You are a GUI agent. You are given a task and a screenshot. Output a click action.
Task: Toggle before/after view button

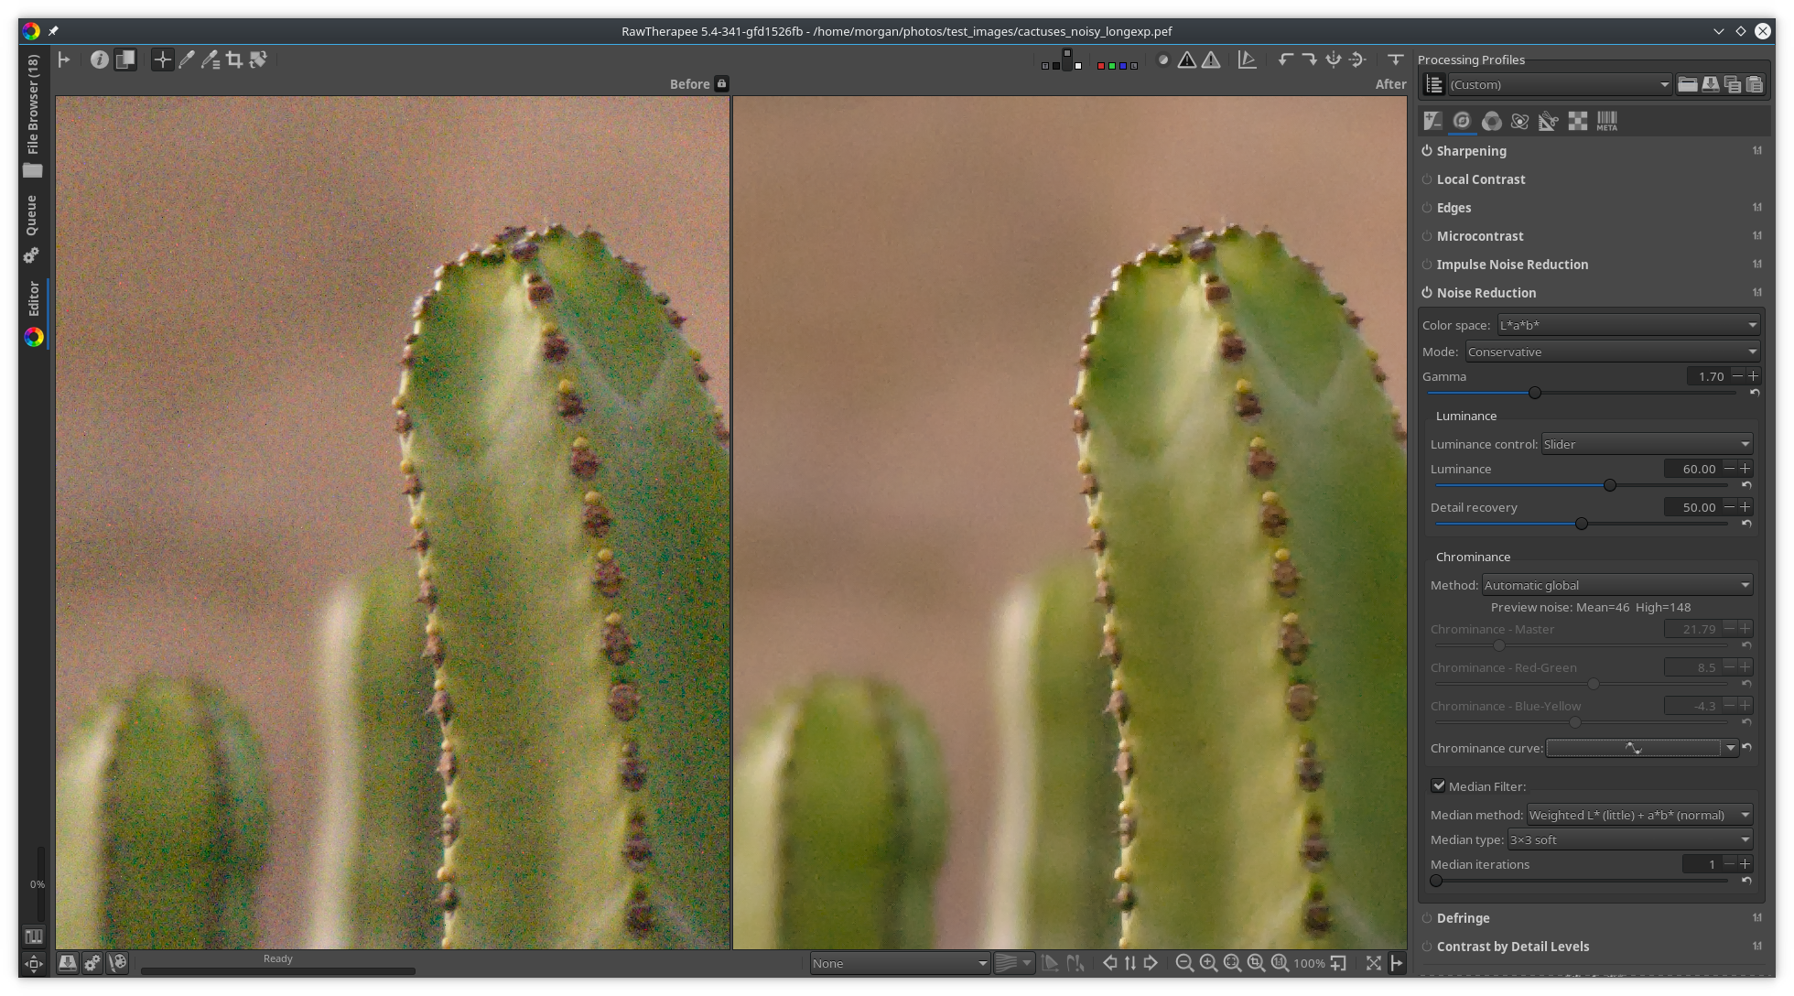point(125,60)
